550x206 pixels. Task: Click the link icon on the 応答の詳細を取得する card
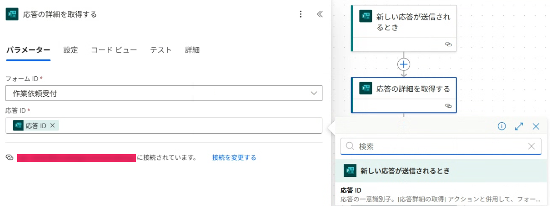pos(448,105)
